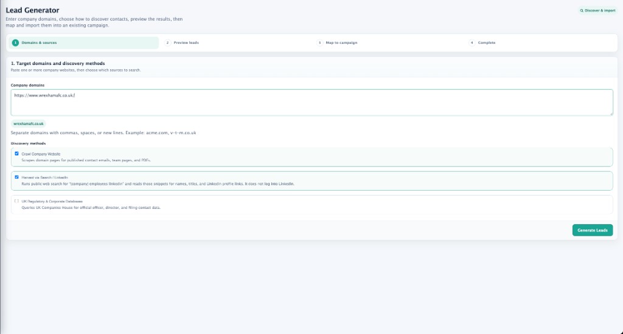
Task: Click step number 4 circle
Action: [x=472, y=43]
